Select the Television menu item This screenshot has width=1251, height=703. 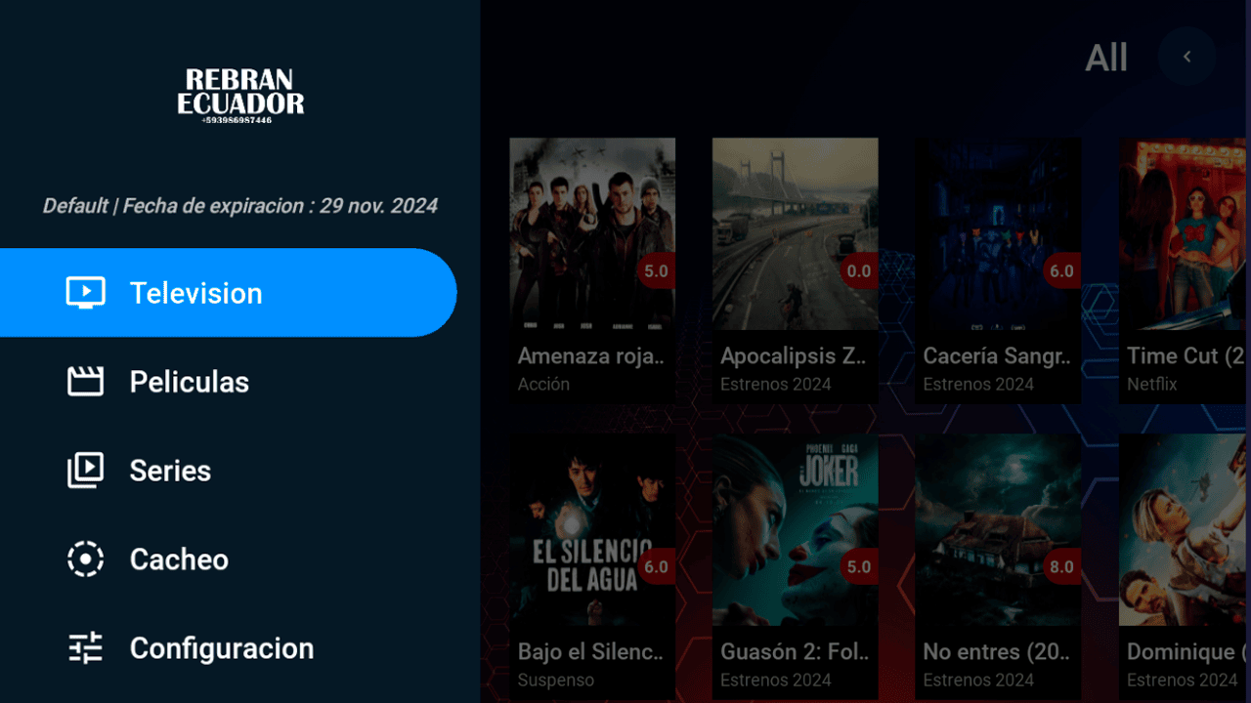pyautogui.click(x=229, y=293)
